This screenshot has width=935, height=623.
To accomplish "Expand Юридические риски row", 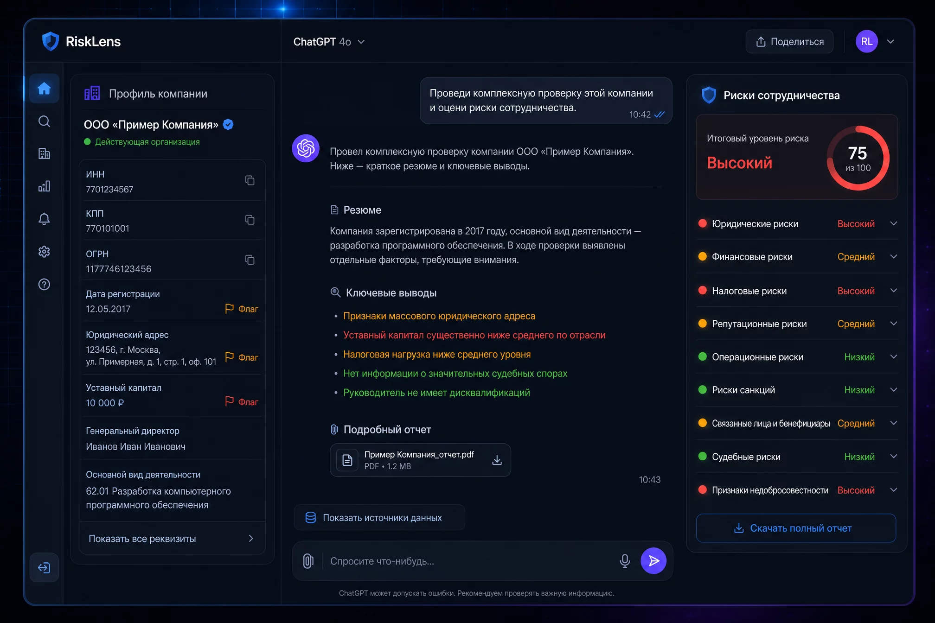I will 894,223.
